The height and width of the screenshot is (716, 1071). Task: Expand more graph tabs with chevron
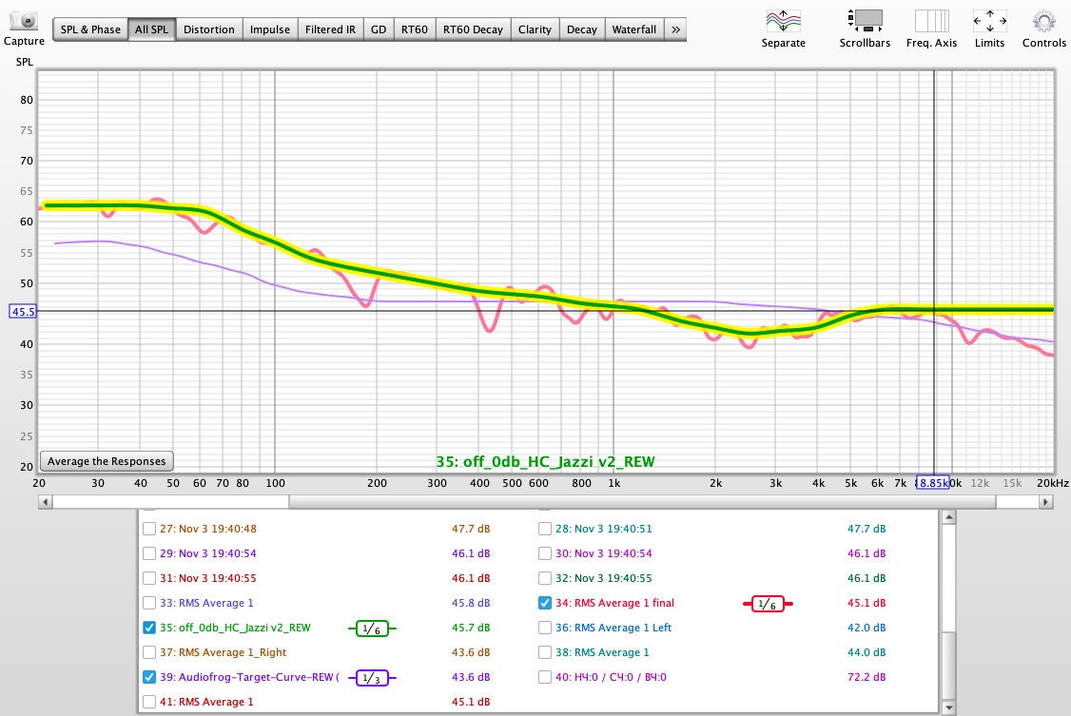[675, 29]
